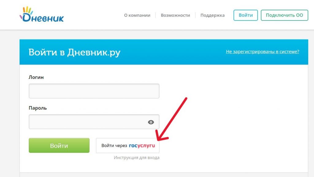
Task: Open the О компании menu item
Action: pos(137,15)
